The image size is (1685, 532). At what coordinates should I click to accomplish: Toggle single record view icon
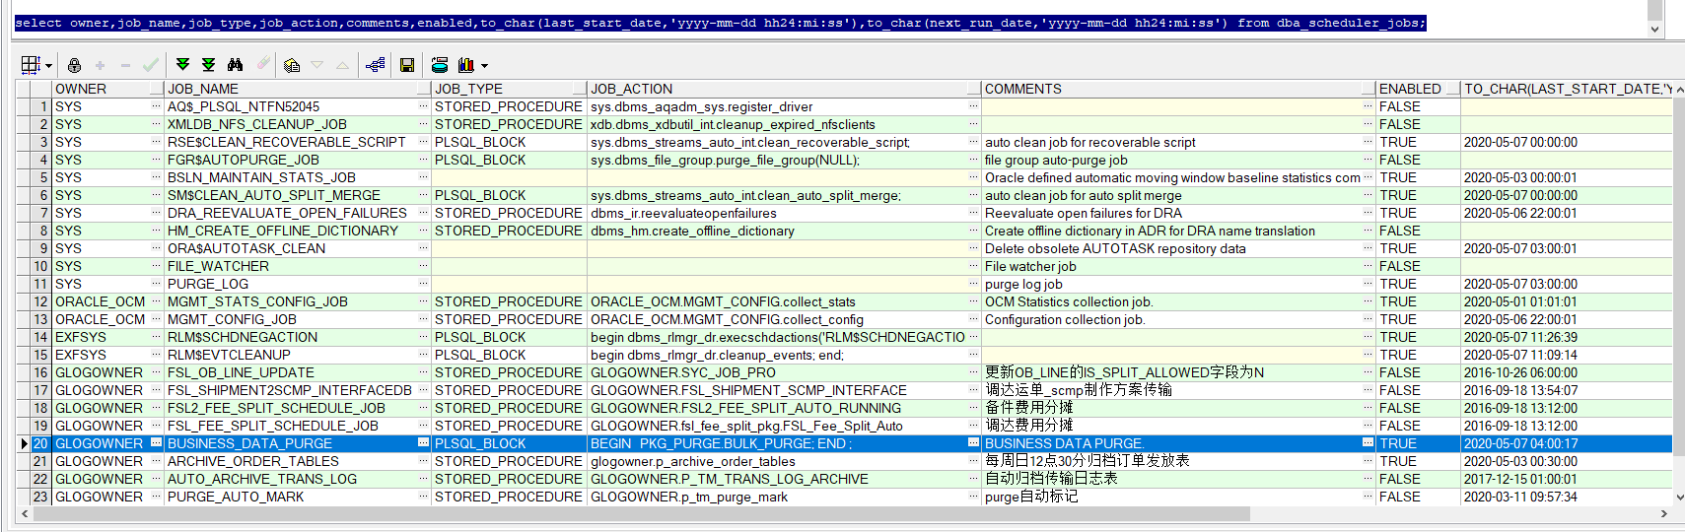tap(292, 65)
